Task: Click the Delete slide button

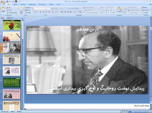Action: [x=28, y=13]
